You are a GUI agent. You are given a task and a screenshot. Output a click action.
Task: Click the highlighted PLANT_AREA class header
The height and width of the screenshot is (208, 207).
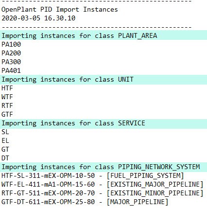point(103,35)
